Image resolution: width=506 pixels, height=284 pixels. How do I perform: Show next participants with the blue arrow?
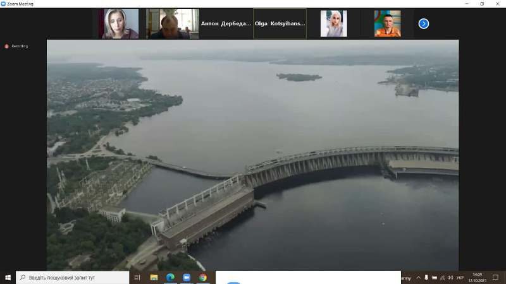click(x=423, y=23)
